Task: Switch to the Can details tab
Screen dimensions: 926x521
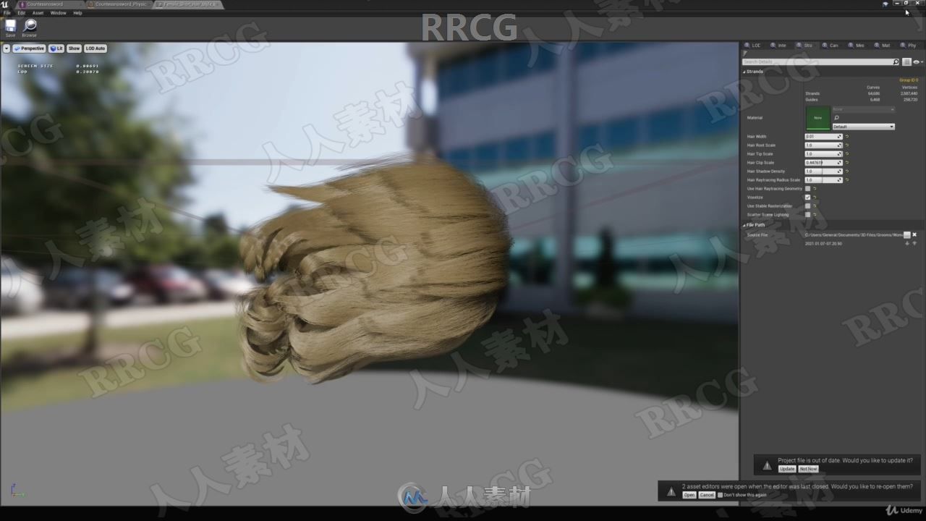Action: [x=831, y=46]
